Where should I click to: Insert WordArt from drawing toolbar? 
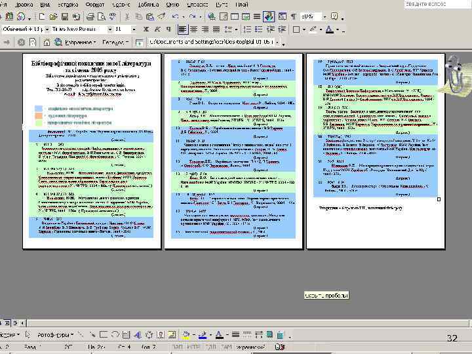point(138,335)
